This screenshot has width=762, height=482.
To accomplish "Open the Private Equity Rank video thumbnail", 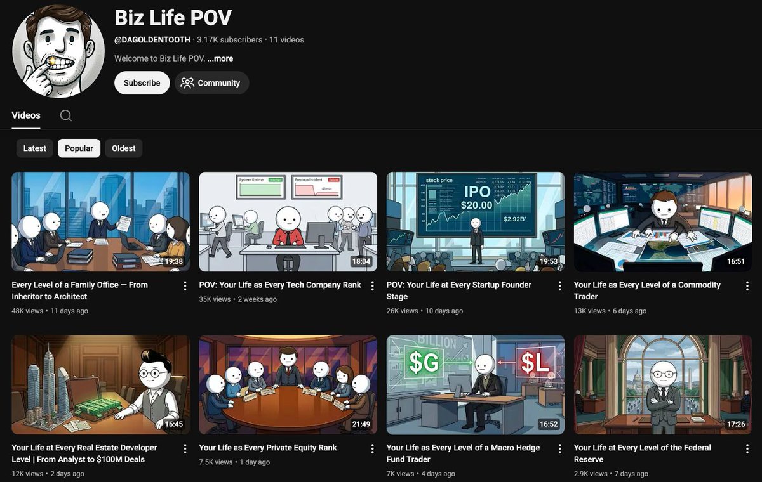I will coord(287,383).
